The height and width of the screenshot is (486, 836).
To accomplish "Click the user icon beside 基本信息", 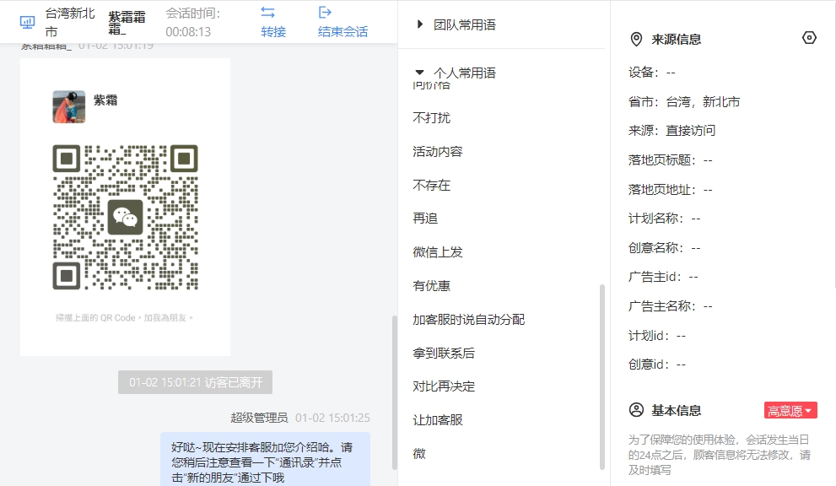I will [636, 410].
